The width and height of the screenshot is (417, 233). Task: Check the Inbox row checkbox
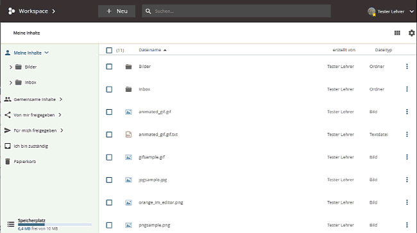[x=109, y=89]
